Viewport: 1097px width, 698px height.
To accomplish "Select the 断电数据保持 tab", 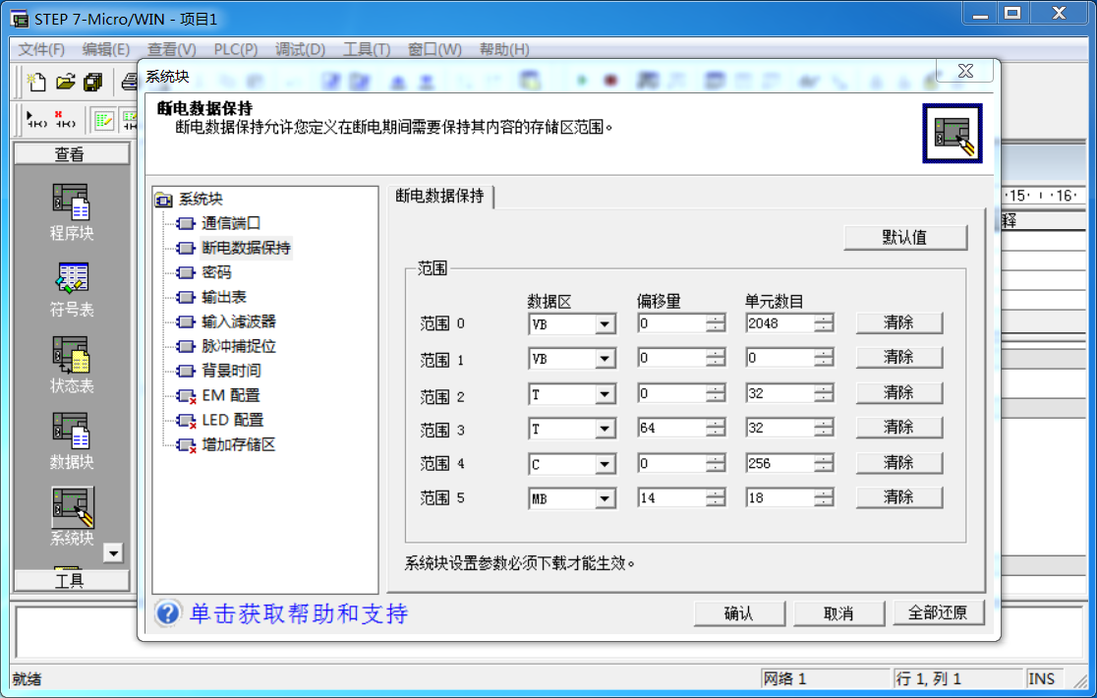I will pyautogui.click(x=440, y=196).
